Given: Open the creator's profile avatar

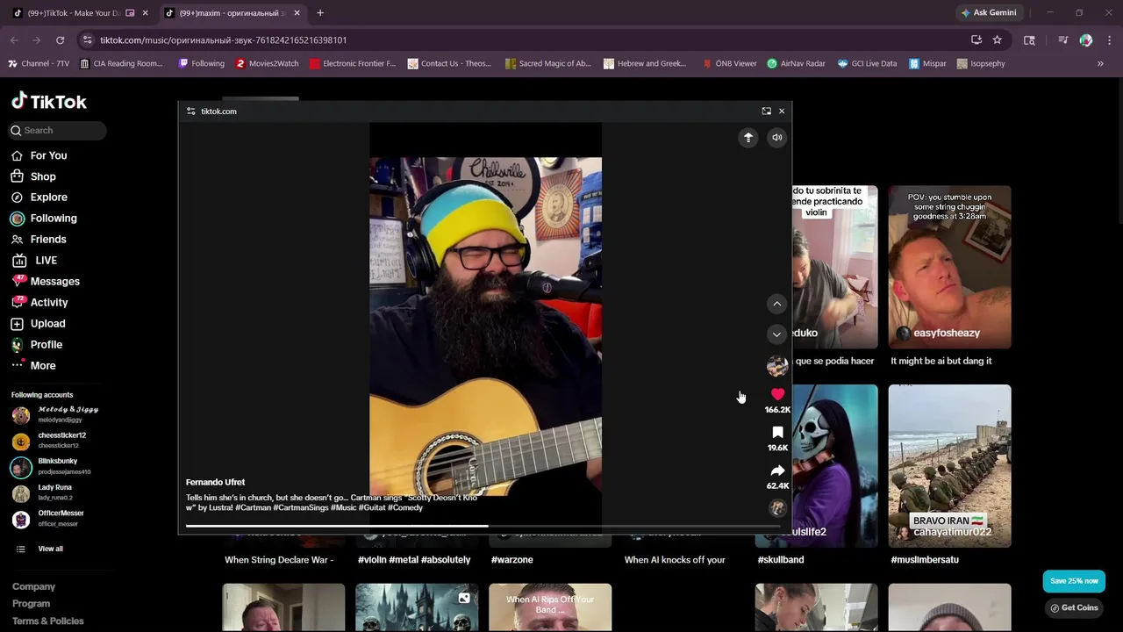Looking at the screenshot, I should tap(777, 366).
